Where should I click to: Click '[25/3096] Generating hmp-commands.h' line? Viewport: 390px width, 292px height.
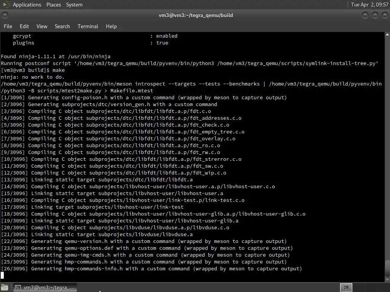[144, 262]
